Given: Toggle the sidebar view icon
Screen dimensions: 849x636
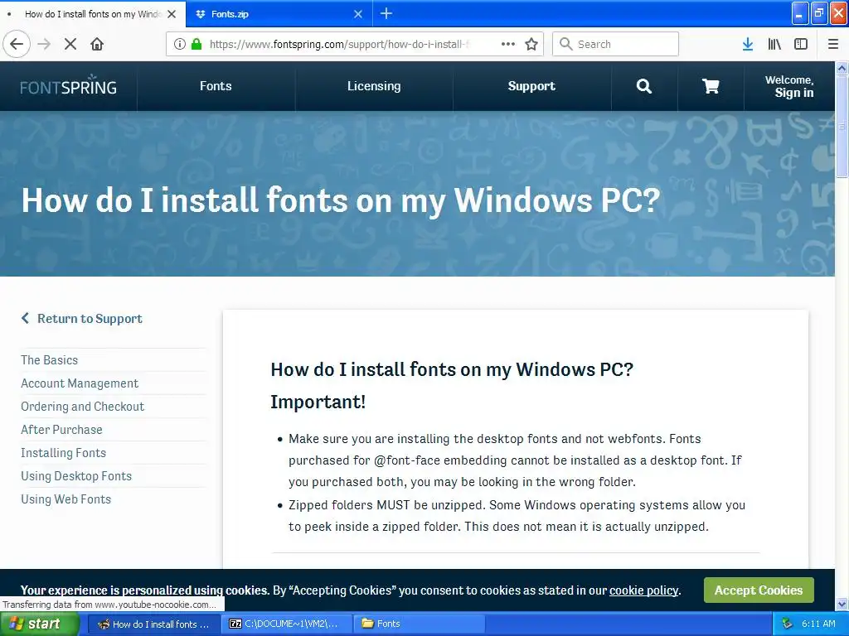Looking at the screenshot, I should 801,44.
